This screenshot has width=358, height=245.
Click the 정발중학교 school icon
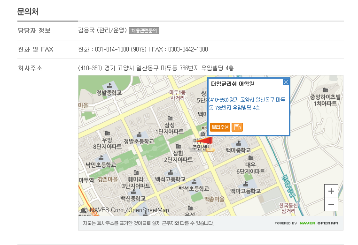pos(109,86)
